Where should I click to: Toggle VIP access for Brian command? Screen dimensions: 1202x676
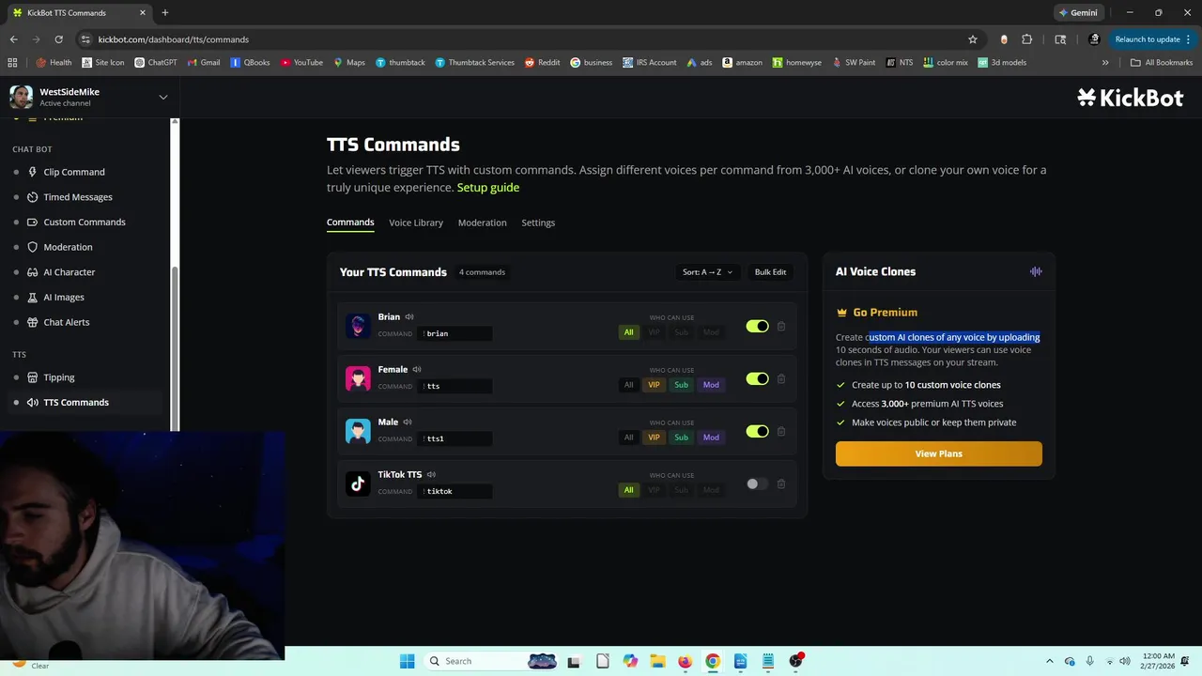point(654,332)
